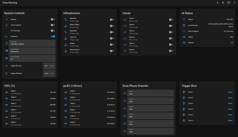Click Press for Zone 5

230,115
